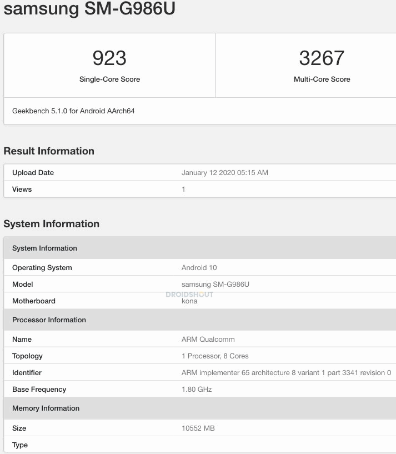Select the ARM Qualcomm value

tap(208, 340)
